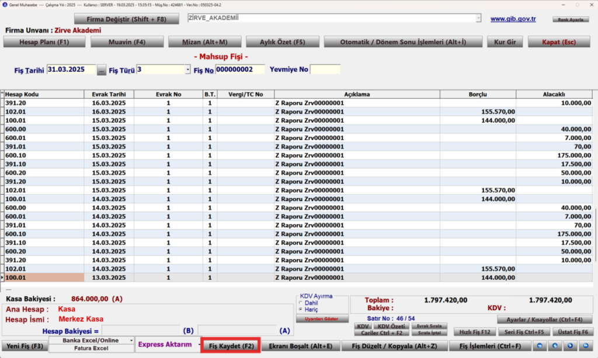This screenshot has width=598, height=358.
Task: Open the Mizan (Alt+M) report
Action: pyautogui.click(x=205, y=42)
